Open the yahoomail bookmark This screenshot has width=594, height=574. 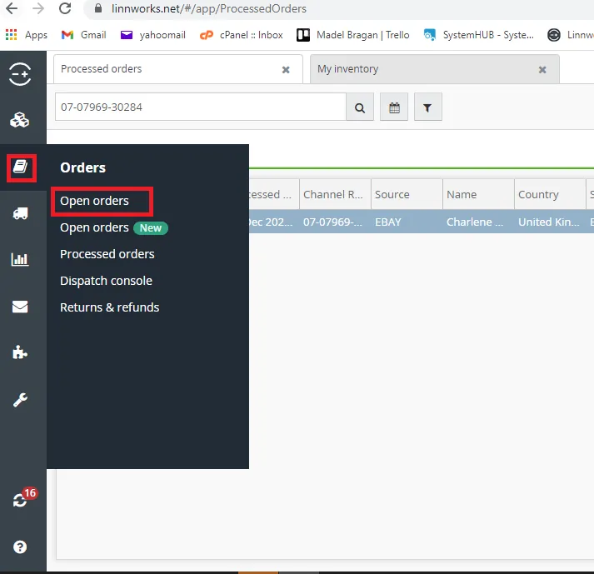(153, 35)
